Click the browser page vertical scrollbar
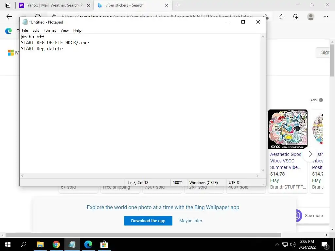Viewport: 335px width, 251px height. point(332,60)
